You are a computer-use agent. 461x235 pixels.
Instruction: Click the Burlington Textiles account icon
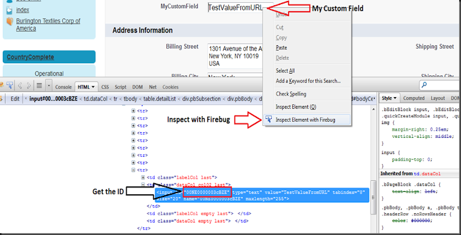pos(10,21)
